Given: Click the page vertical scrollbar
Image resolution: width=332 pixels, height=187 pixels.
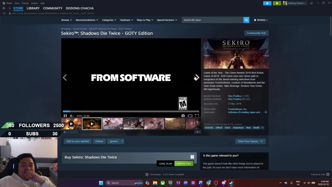Looking at the screenshot, I should (330, 26).
